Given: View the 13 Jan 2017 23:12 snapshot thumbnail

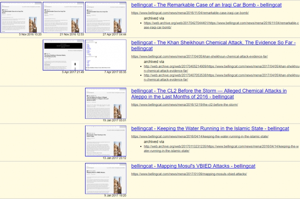Looking at the screenshot, I should (106, 141).
